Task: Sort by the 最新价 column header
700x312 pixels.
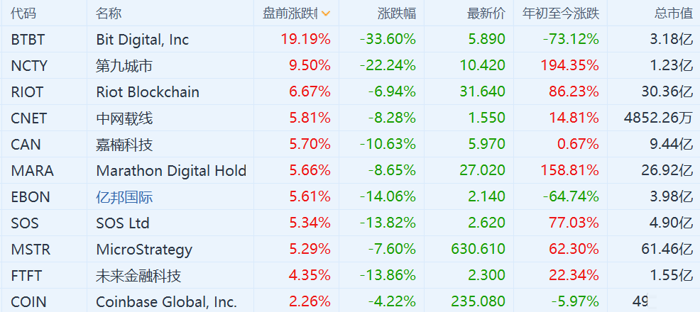Action: (x=486, y=13)
